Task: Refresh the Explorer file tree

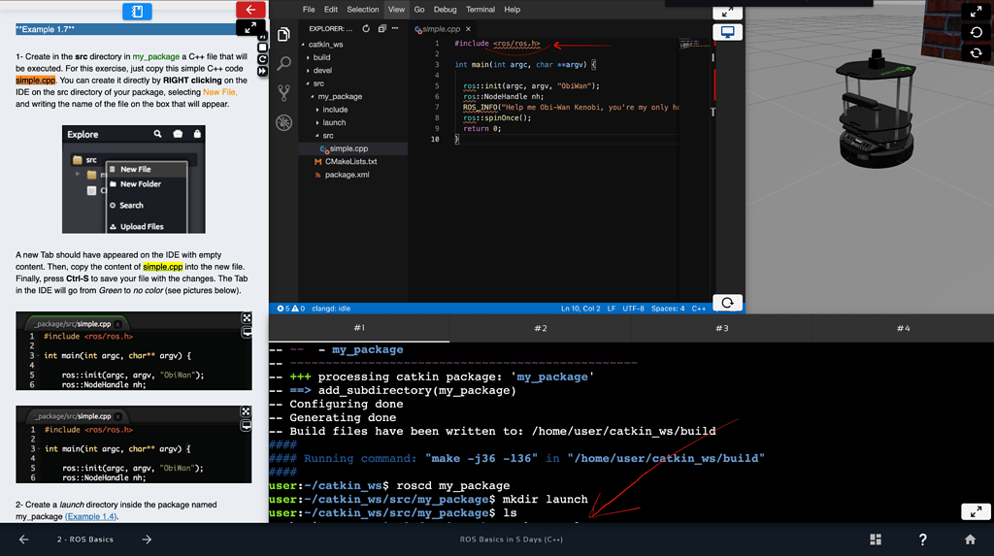Action: (366, 28)
